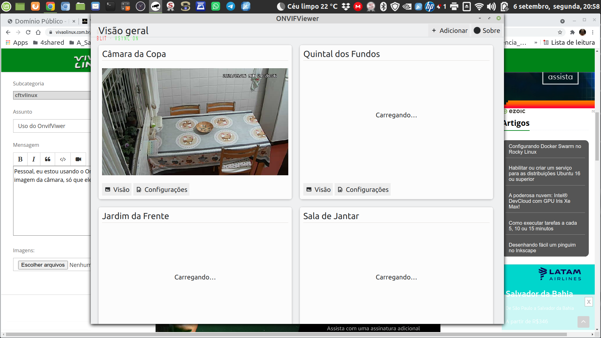The image size is (601, 338).
Task: Launch Google Chrome from the panel
Action: (x=50, y=6)
